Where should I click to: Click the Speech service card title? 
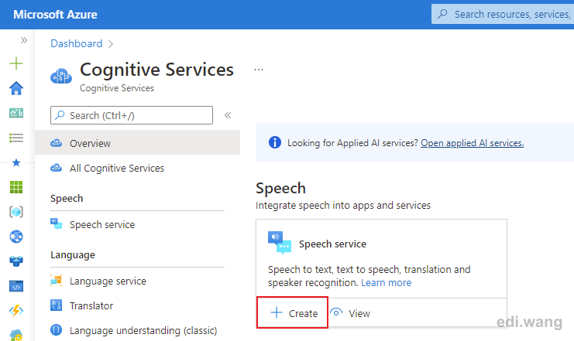(x=332, y=244)
